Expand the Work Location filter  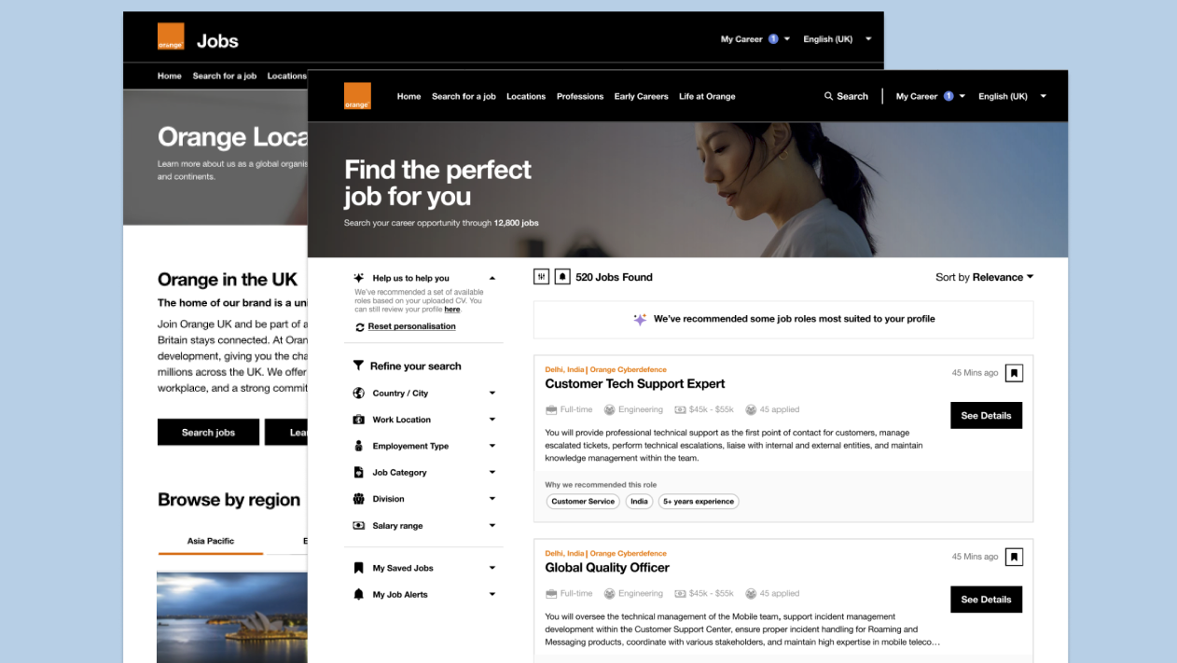pyautogui.click(x=492, y=420)
